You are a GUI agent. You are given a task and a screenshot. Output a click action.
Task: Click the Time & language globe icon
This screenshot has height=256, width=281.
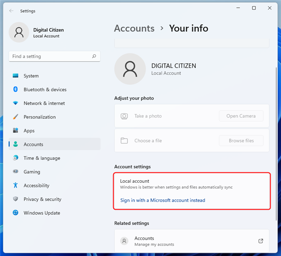(16, 158)
